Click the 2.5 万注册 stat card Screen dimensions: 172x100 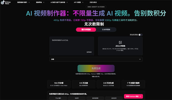click(x=84, y=84)
